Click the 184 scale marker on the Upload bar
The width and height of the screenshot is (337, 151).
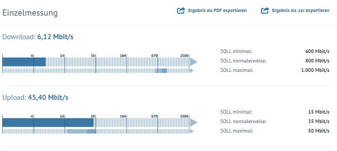123,116
